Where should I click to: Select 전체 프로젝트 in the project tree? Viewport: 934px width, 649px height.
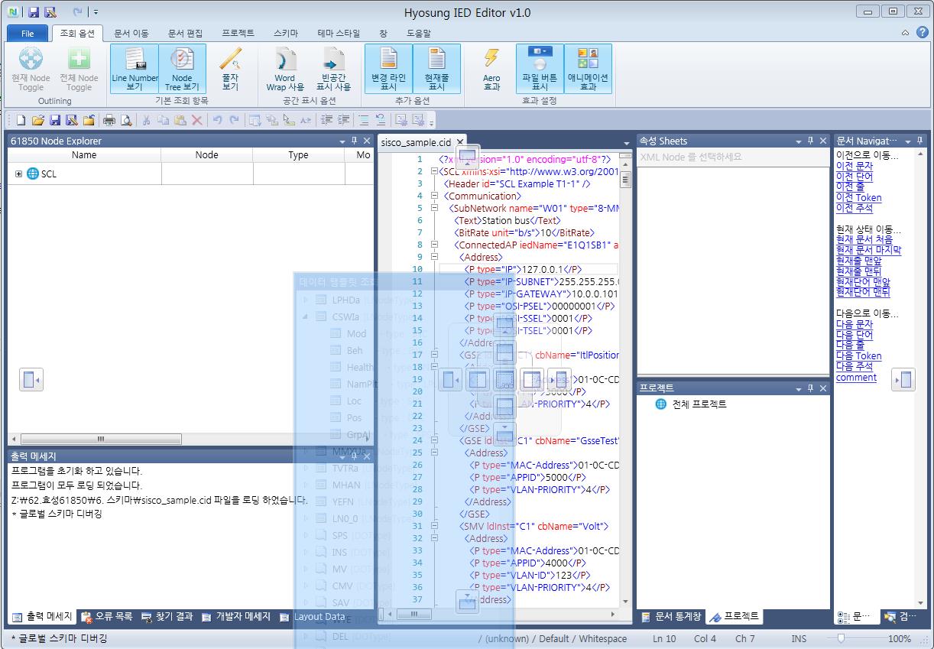(699, 404)
